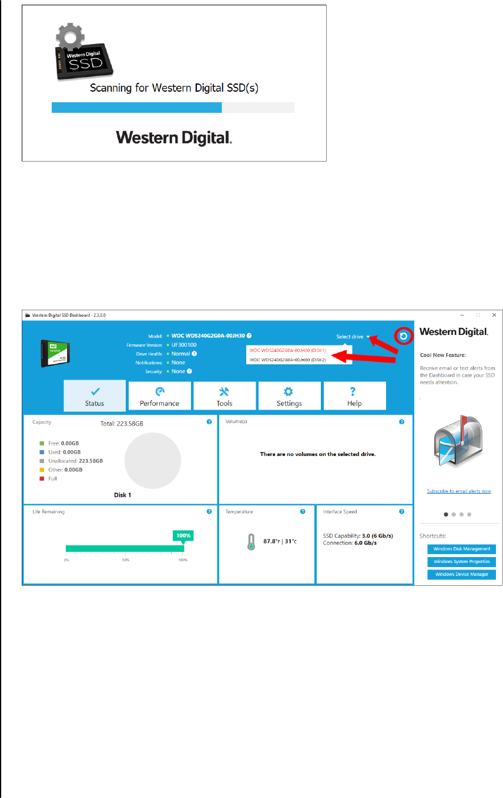
Task: Click Life Remaining panel help icon
Action: (209, 512)
